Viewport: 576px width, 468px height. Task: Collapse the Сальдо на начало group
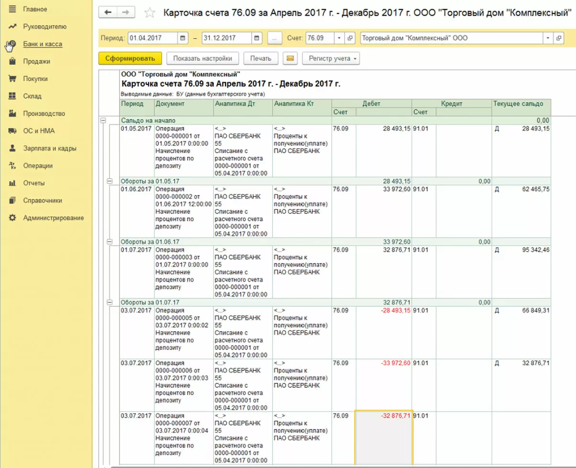tap(102, 120)
